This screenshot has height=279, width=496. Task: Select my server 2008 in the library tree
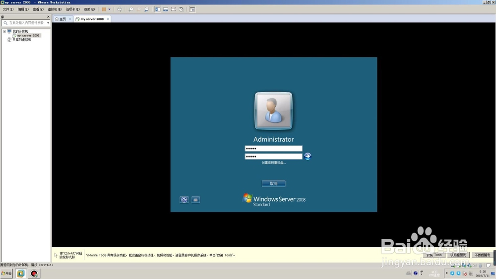28,35
